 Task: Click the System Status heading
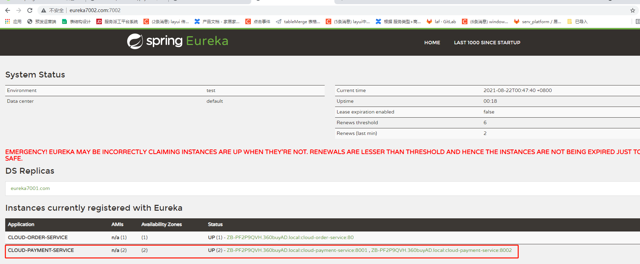pos(35,75)
